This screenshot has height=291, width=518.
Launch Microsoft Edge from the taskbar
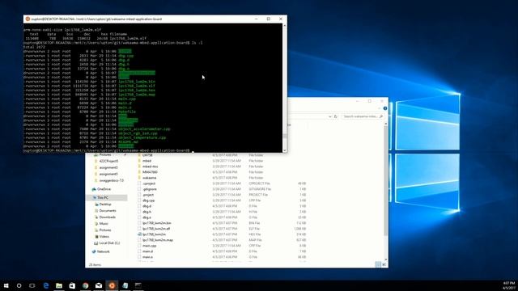point(46,285)
